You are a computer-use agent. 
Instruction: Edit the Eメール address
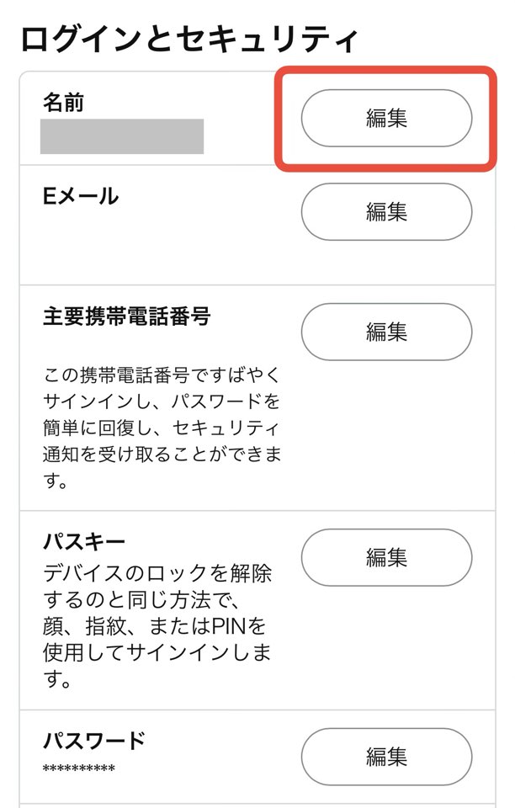[386, 212]
